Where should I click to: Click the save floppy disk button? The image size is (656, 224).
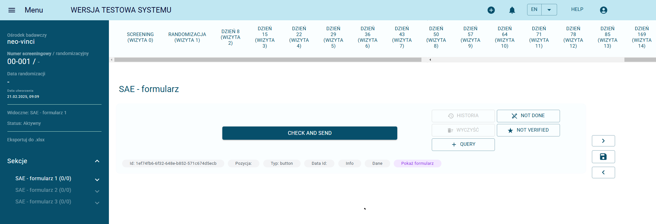coord(603,157)
